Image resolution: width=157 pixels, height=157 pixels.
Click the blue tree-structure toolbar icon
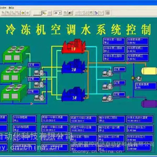pyautogui.click(x=96, y=13)
